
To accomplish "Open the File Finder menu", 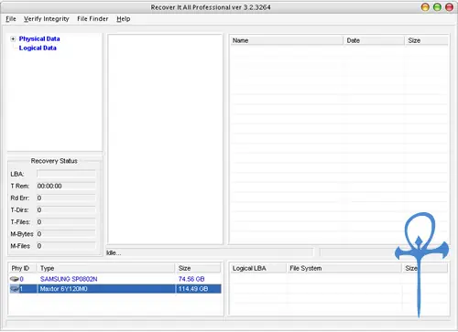I will 93,19.
